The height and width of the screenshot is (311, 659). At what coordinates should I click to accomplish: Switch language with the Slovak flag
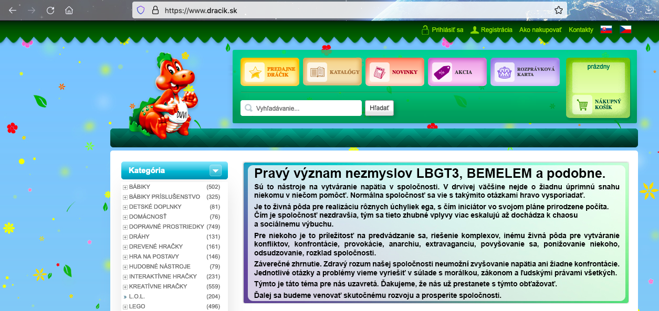[x=606, y=29]
